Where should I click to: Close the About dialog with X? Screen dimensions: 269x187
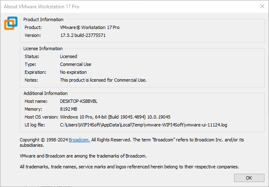(x=262, y=7)
